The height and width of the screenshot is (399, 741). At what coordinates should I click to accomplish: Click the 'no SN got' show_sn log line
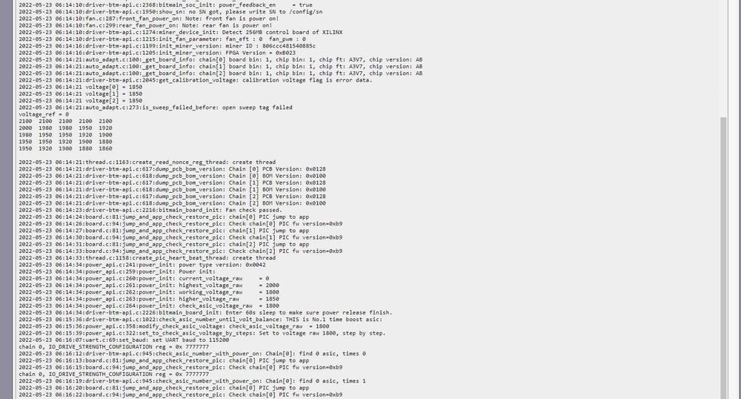[170, 12]
